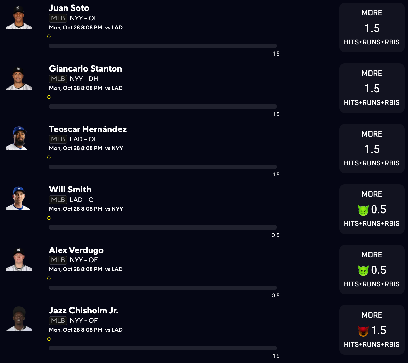Click Alex Verdugo's progress bar
This screenshot has height=363, width=408.
[163, 288]
